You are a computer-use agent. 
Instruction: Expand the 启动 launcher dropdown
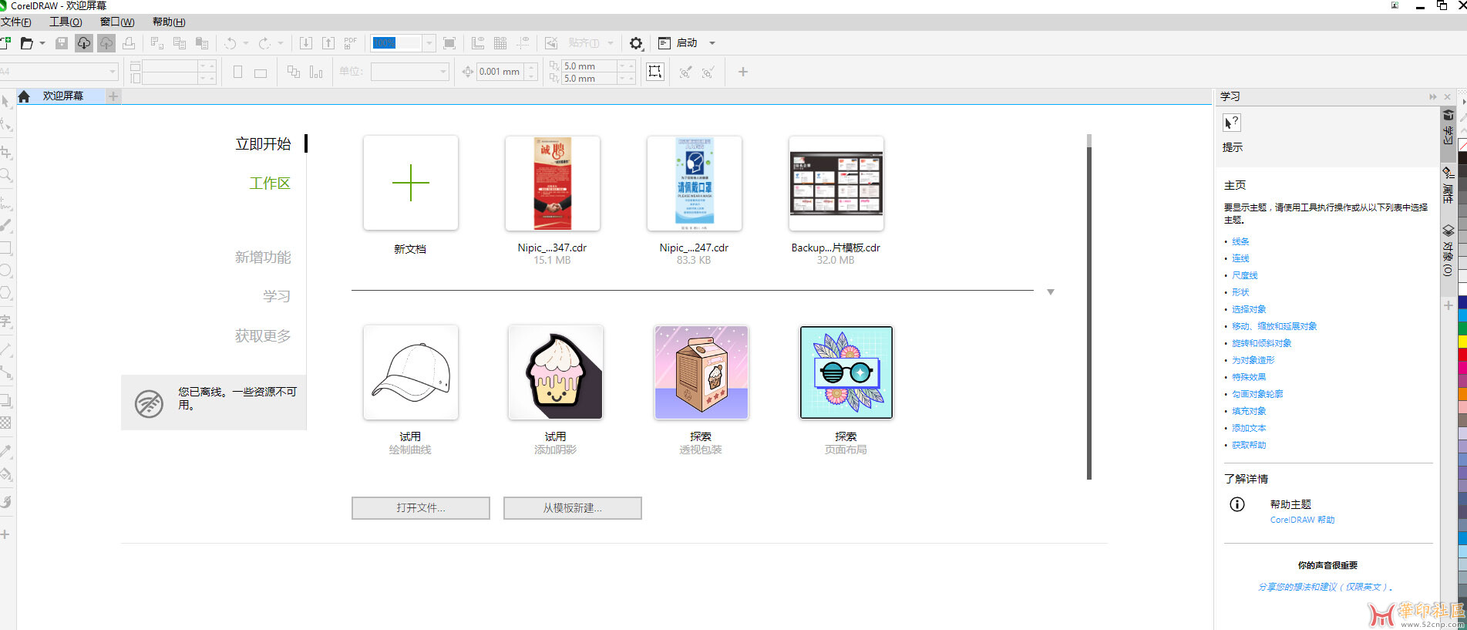point(712,43)
